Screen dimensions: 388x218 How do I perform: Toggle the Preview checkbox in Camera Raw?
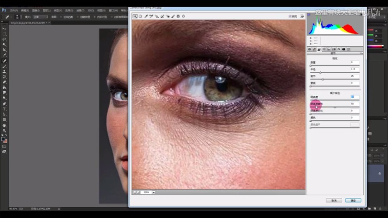coord(290,16)
